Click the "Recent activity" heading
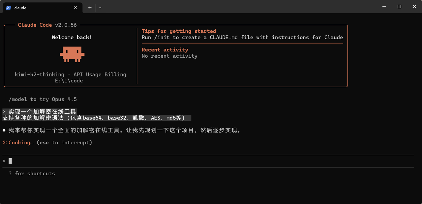The height and width of the screenshot is (204, 422). tap(165, 50)
